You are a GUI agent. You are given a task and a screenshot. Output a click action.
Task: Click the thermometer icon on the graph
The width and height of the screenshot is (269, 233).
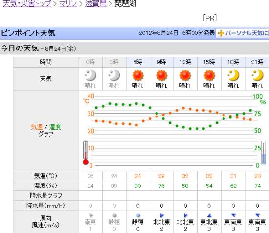(86, 153)
